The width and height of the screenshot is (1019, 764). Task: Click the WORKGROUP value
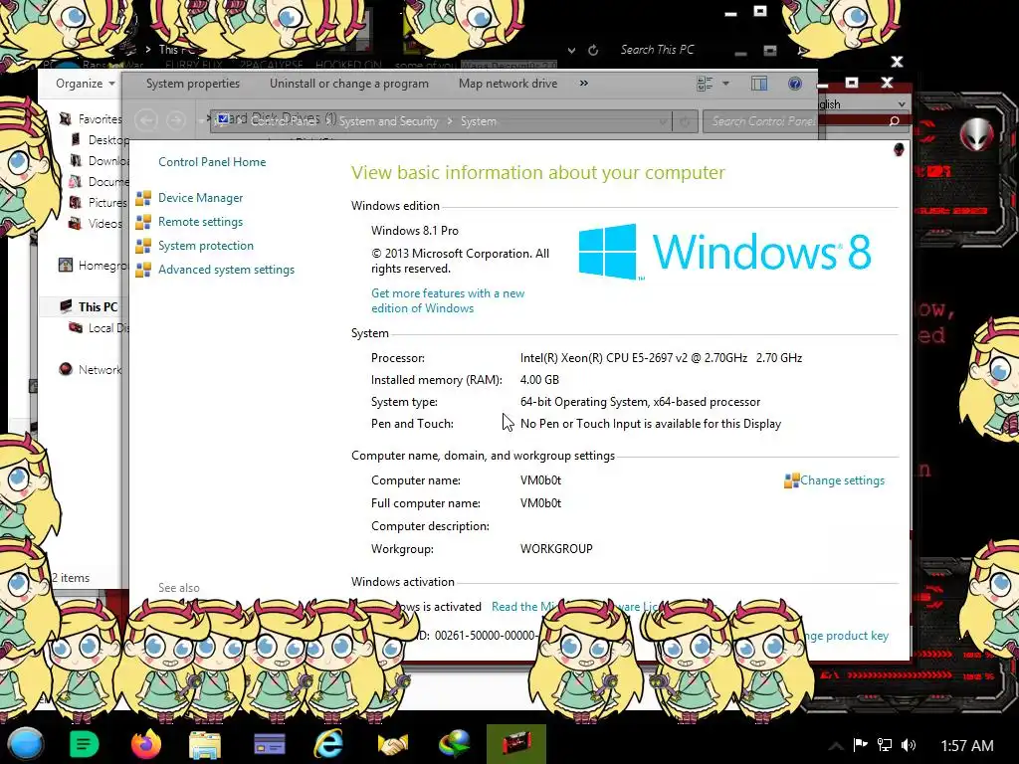(556, 549)
